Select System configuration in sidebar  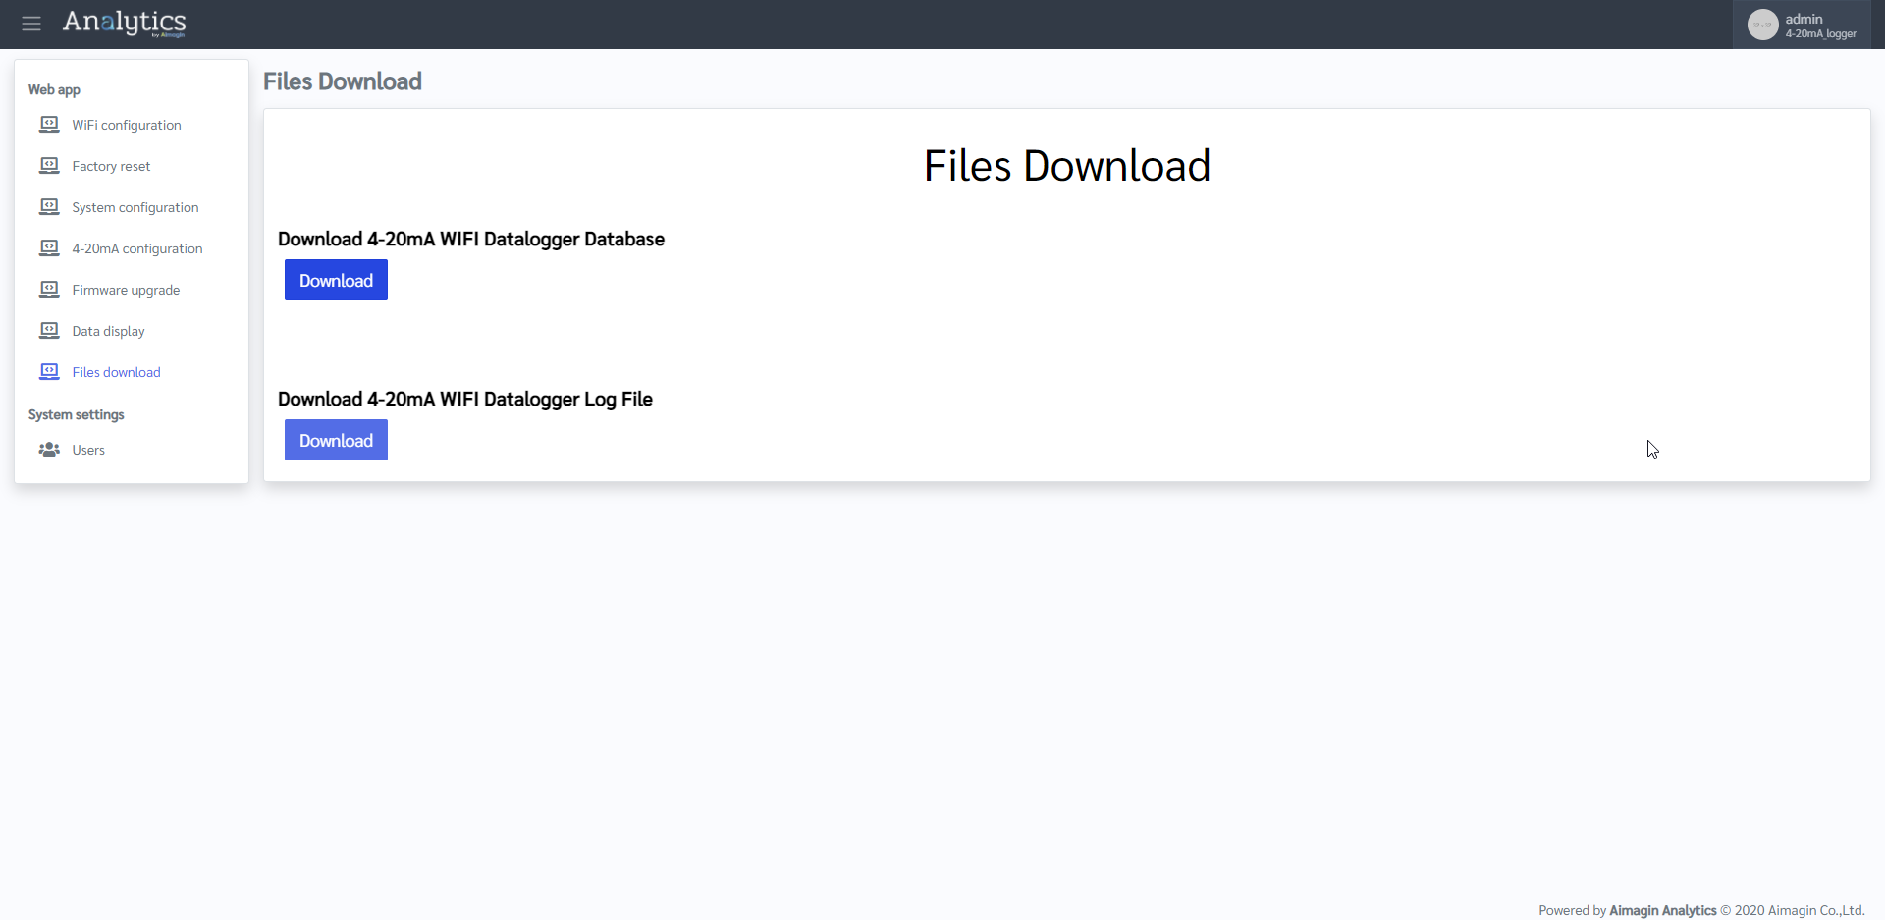point(135,207)
